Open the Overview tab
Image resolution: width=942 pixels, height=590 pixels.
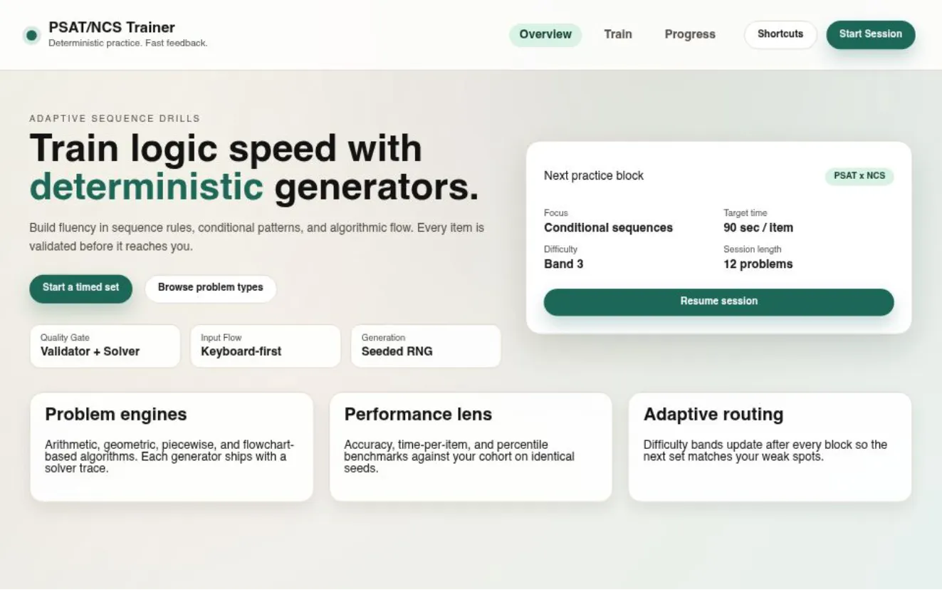pos(545,35)
